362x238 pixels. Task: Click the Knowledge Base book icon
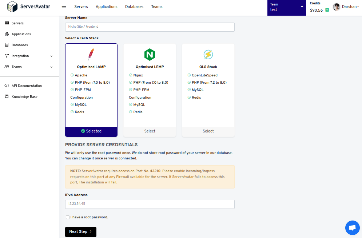coord(7,96)
